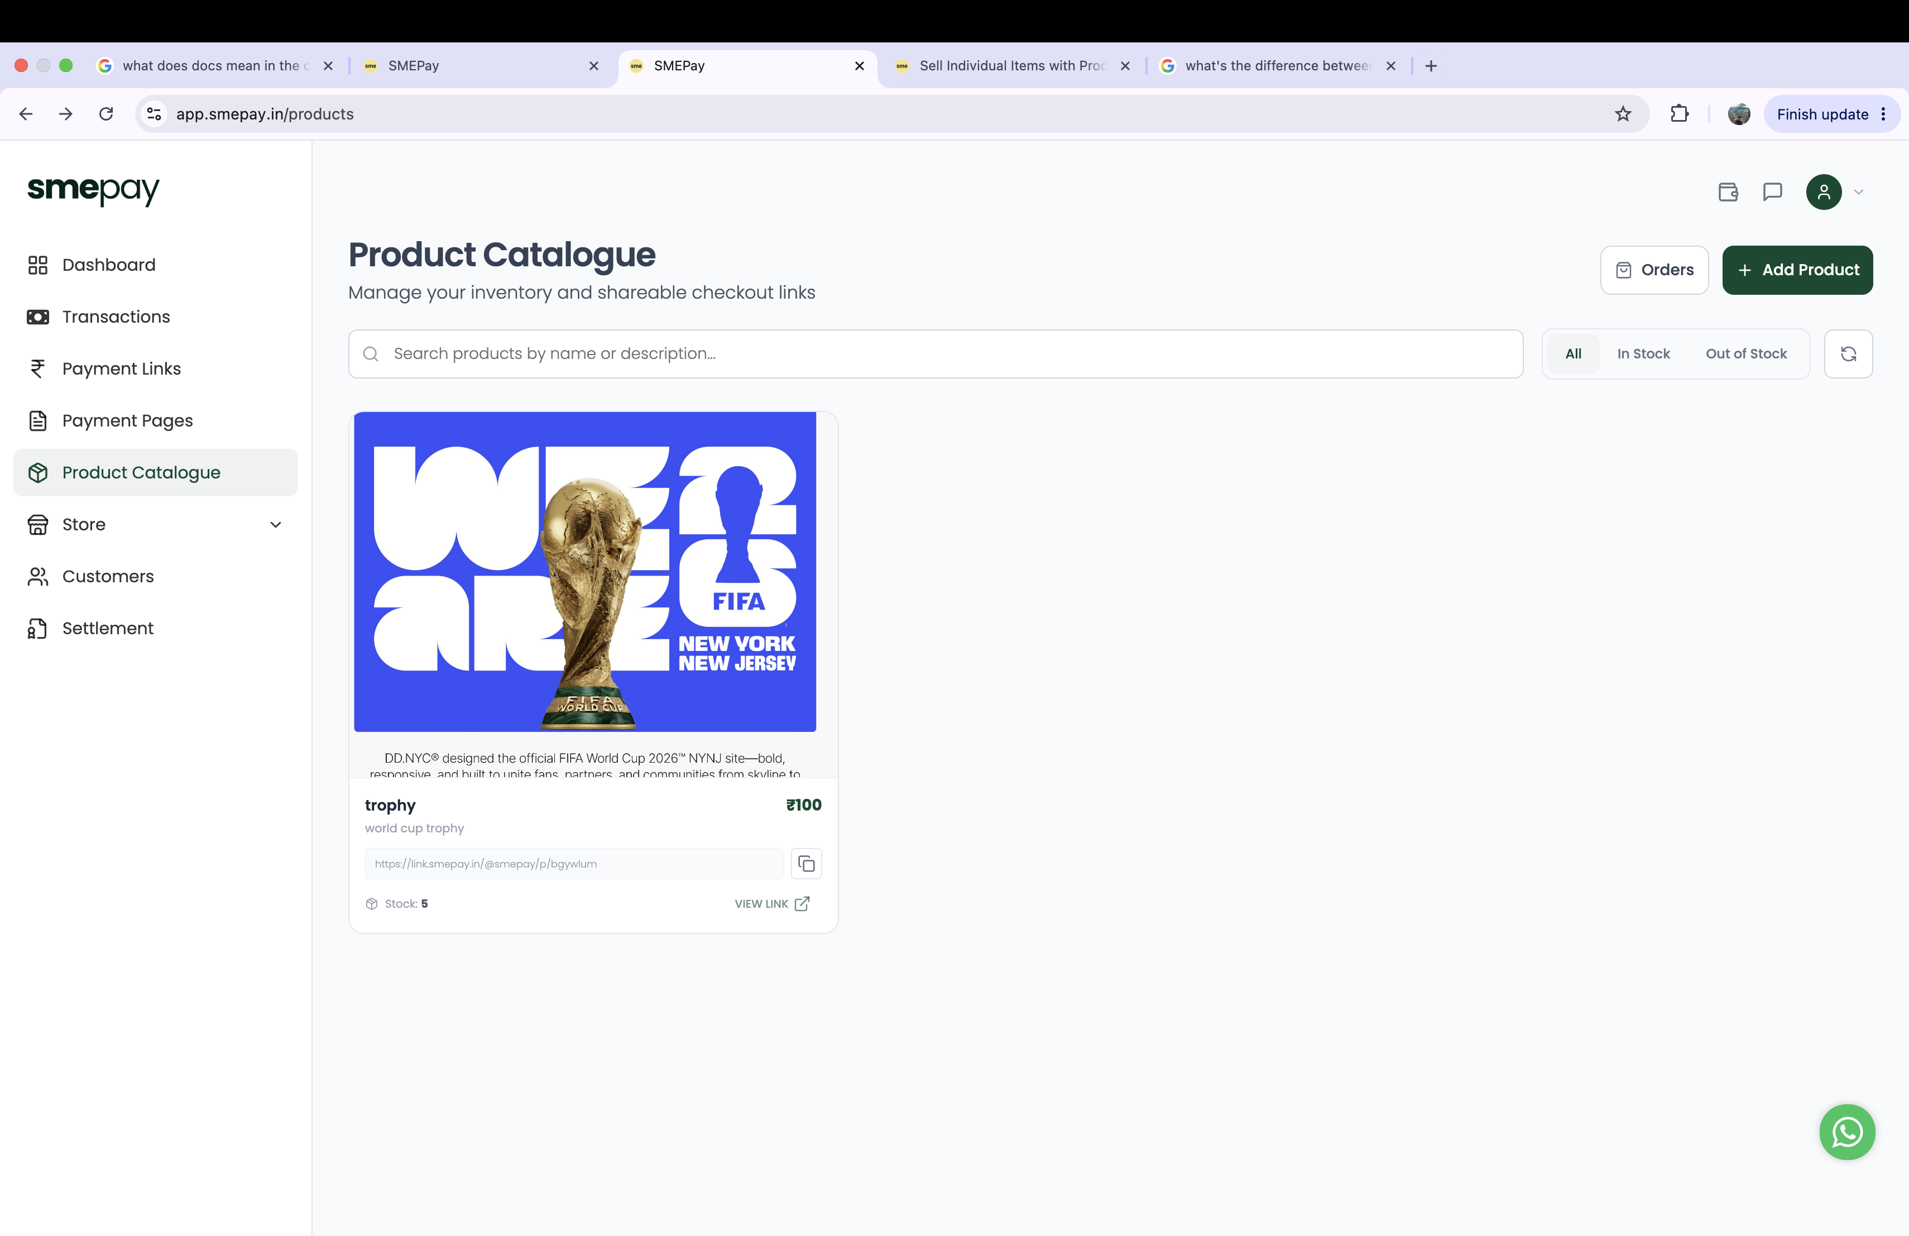Viewport: 1909px width, 1236px height.
Task: Click the address bar URL
Action: coord(265,114)
